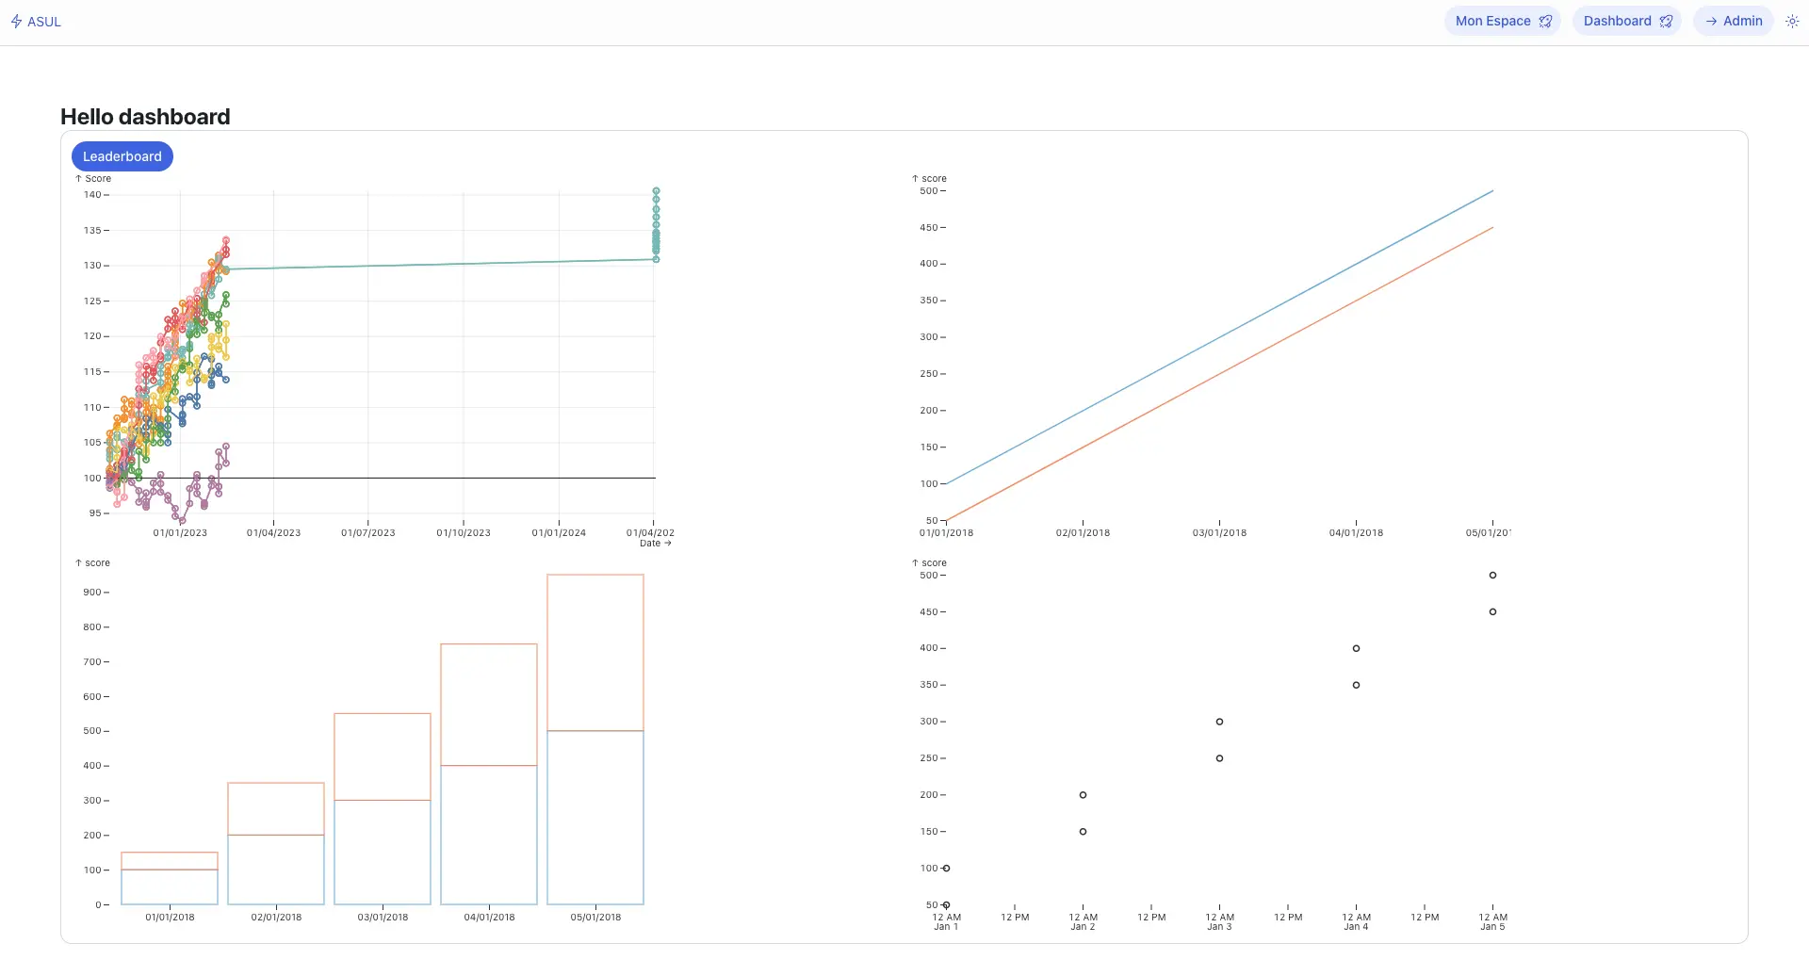Click the ASUL lightning bolt logo icon

click(16, 21)
